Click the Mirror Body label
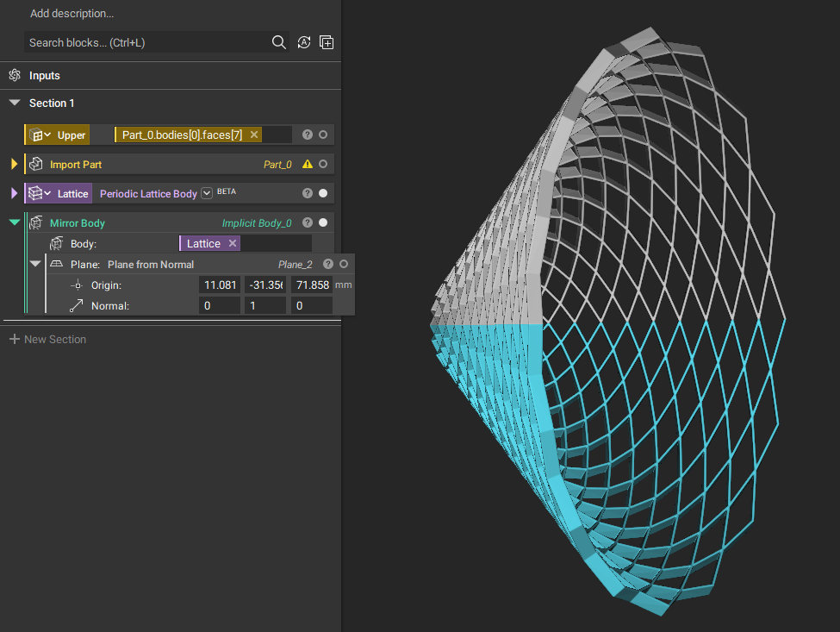840x632 pixels. pyautogui.click(x=78, y=223)
